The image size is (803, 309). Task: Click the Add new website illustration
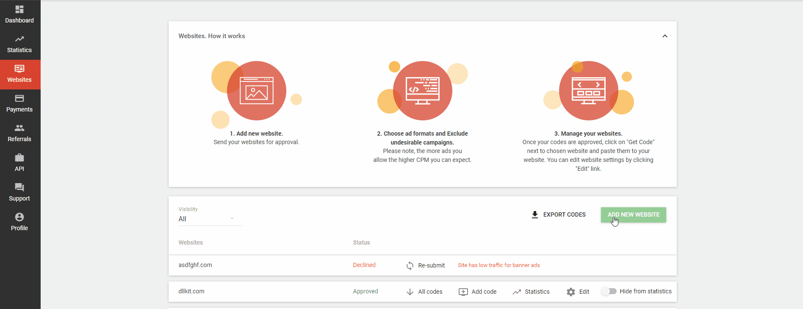coord(257,91)
